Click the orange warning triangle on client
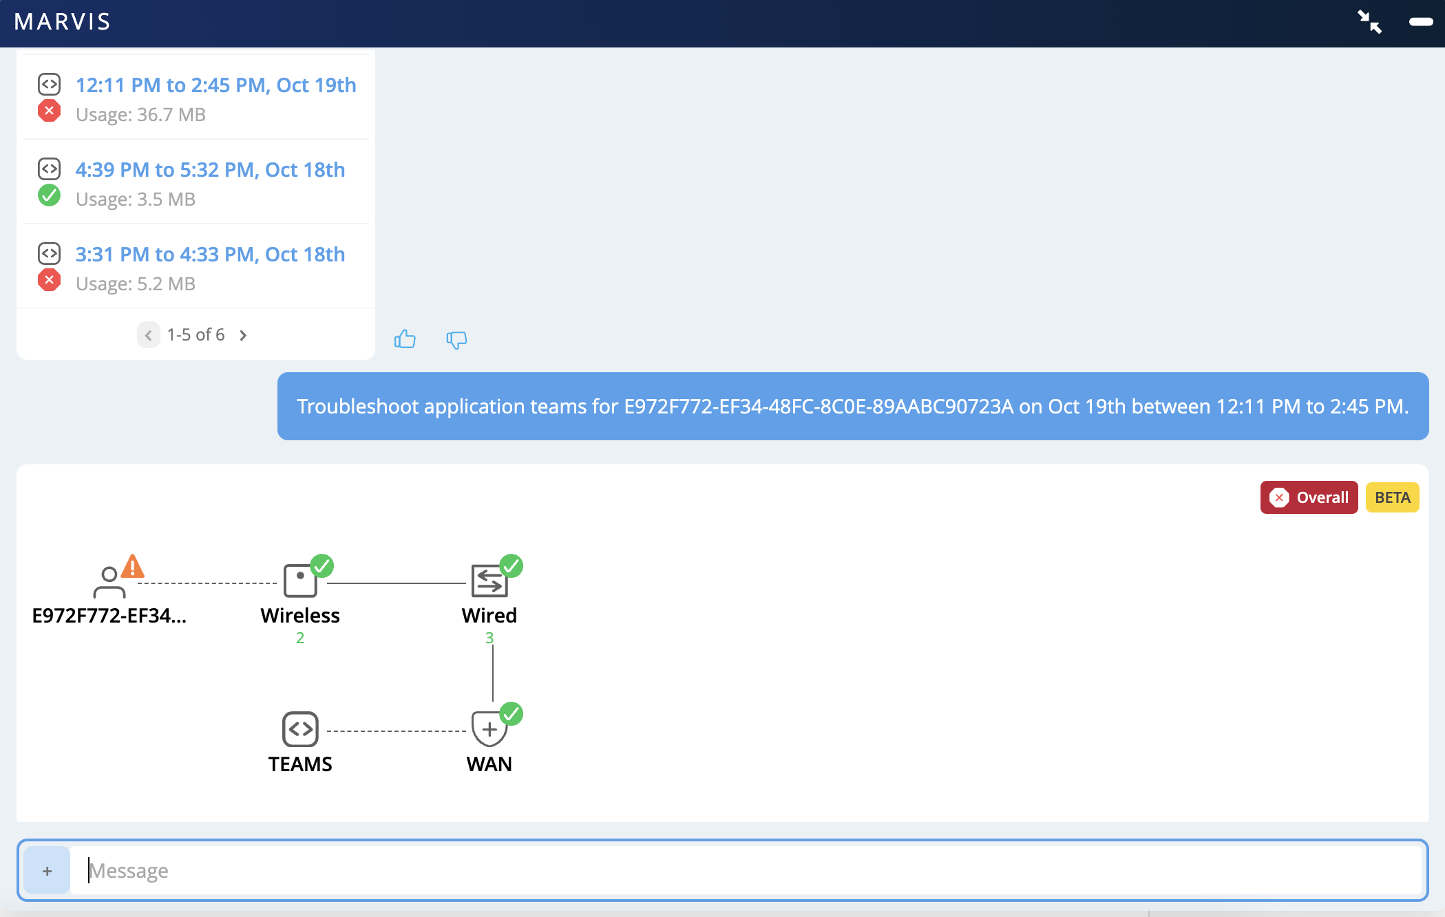Image resolution: width=1445 pixels, height=917 pixels. coord(133,566)
